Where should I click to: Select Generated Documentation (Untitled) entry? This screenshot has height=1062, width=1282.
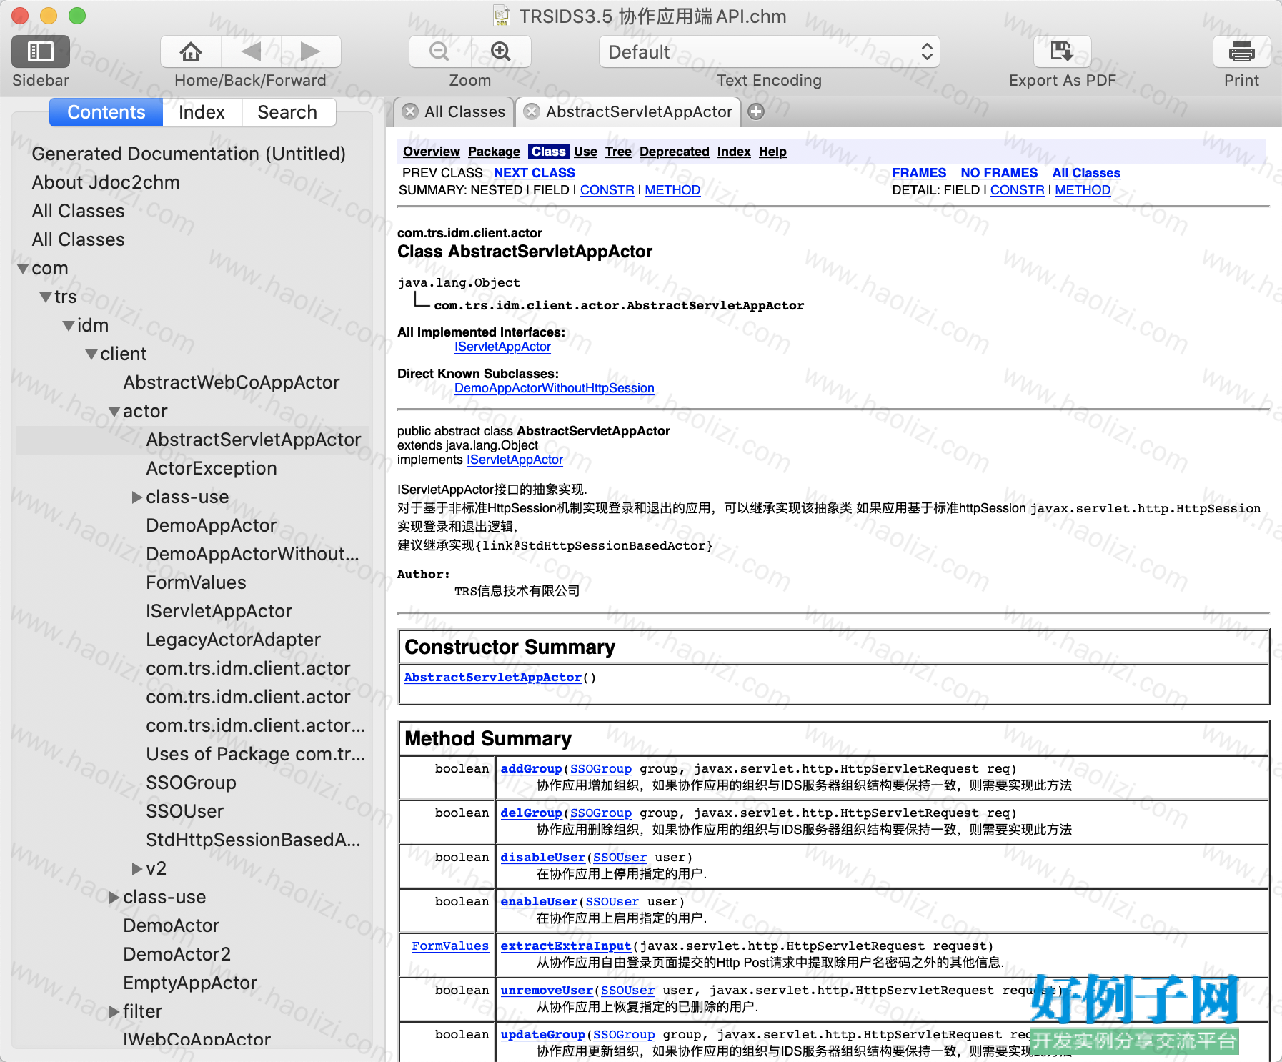[x=189, y=154]
